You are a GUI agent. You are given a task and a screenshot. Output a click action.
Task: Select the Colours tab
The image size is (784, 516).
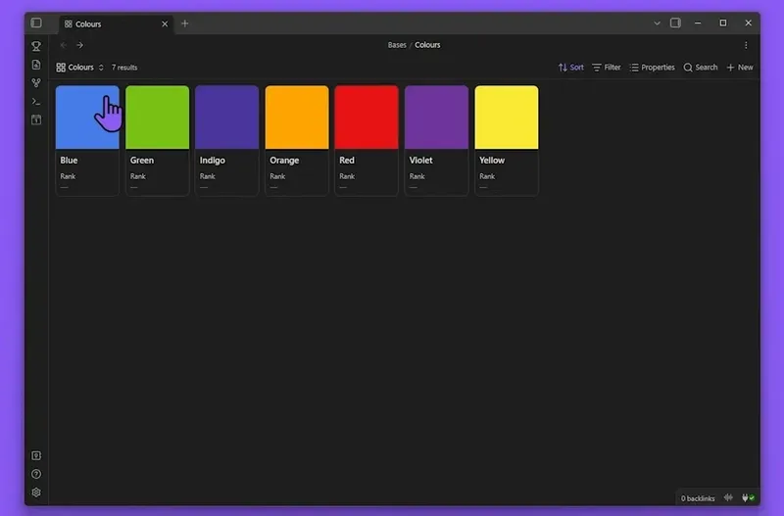click(x=116, y=23)
